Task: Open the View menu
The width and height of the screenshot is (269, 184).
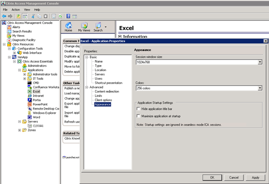Action: pos(27,9)
